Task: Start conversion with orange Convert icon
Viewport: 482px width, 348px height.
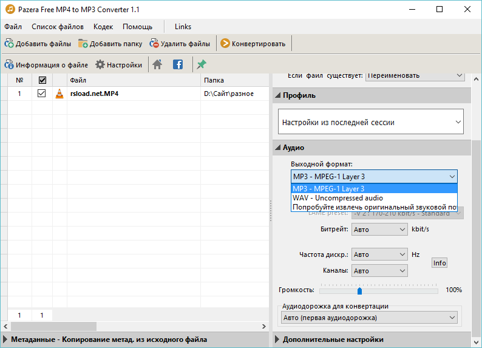Action: (x=225, y=43)
